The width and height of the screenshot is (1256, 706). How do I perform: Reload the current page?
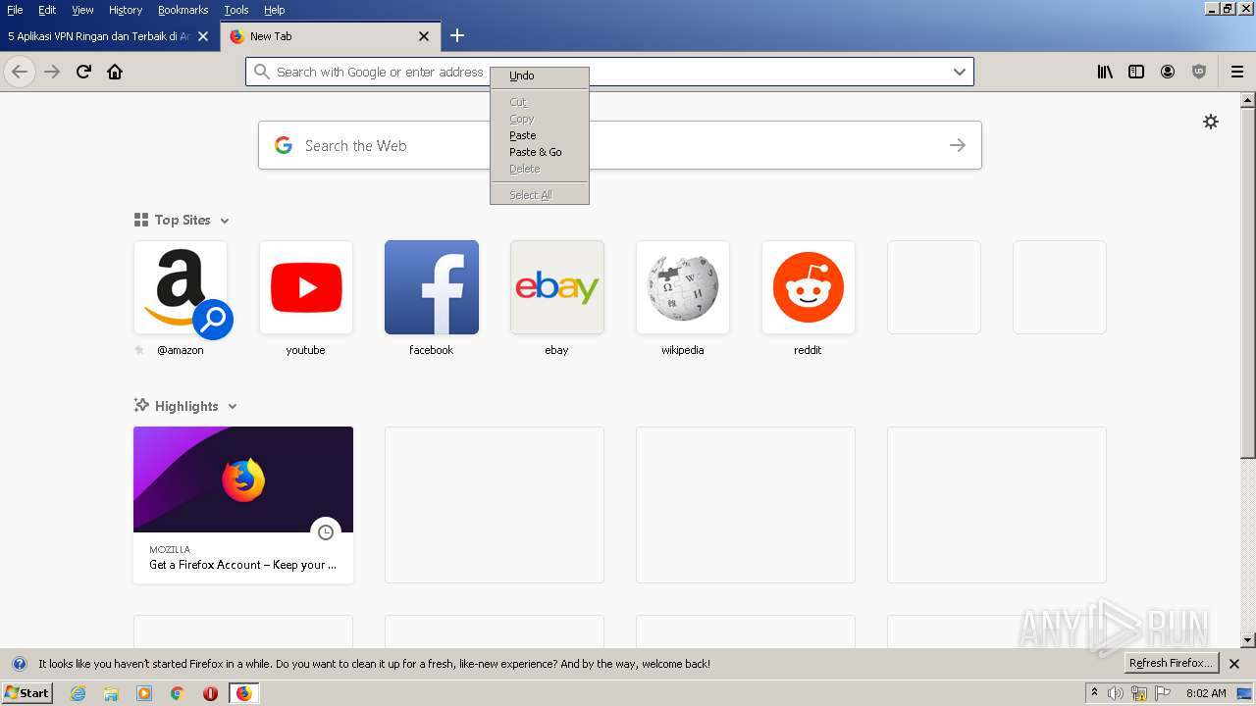point(83,72)
